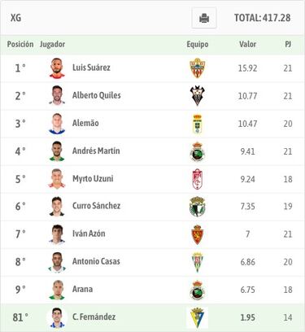Open Alberto Quiles player name
This screenshot has height=332, width=305.
click(x=97, y=95)
